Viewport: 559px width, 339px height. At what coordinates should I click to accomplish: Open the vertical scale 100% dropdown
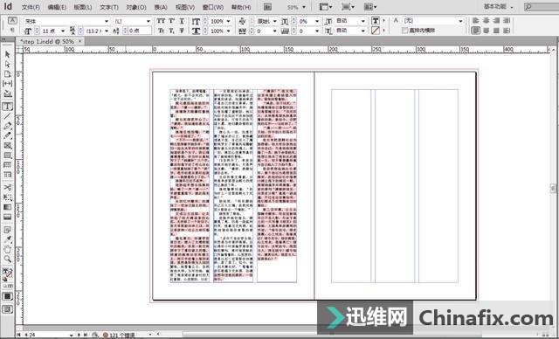click(x=228, y=21)
